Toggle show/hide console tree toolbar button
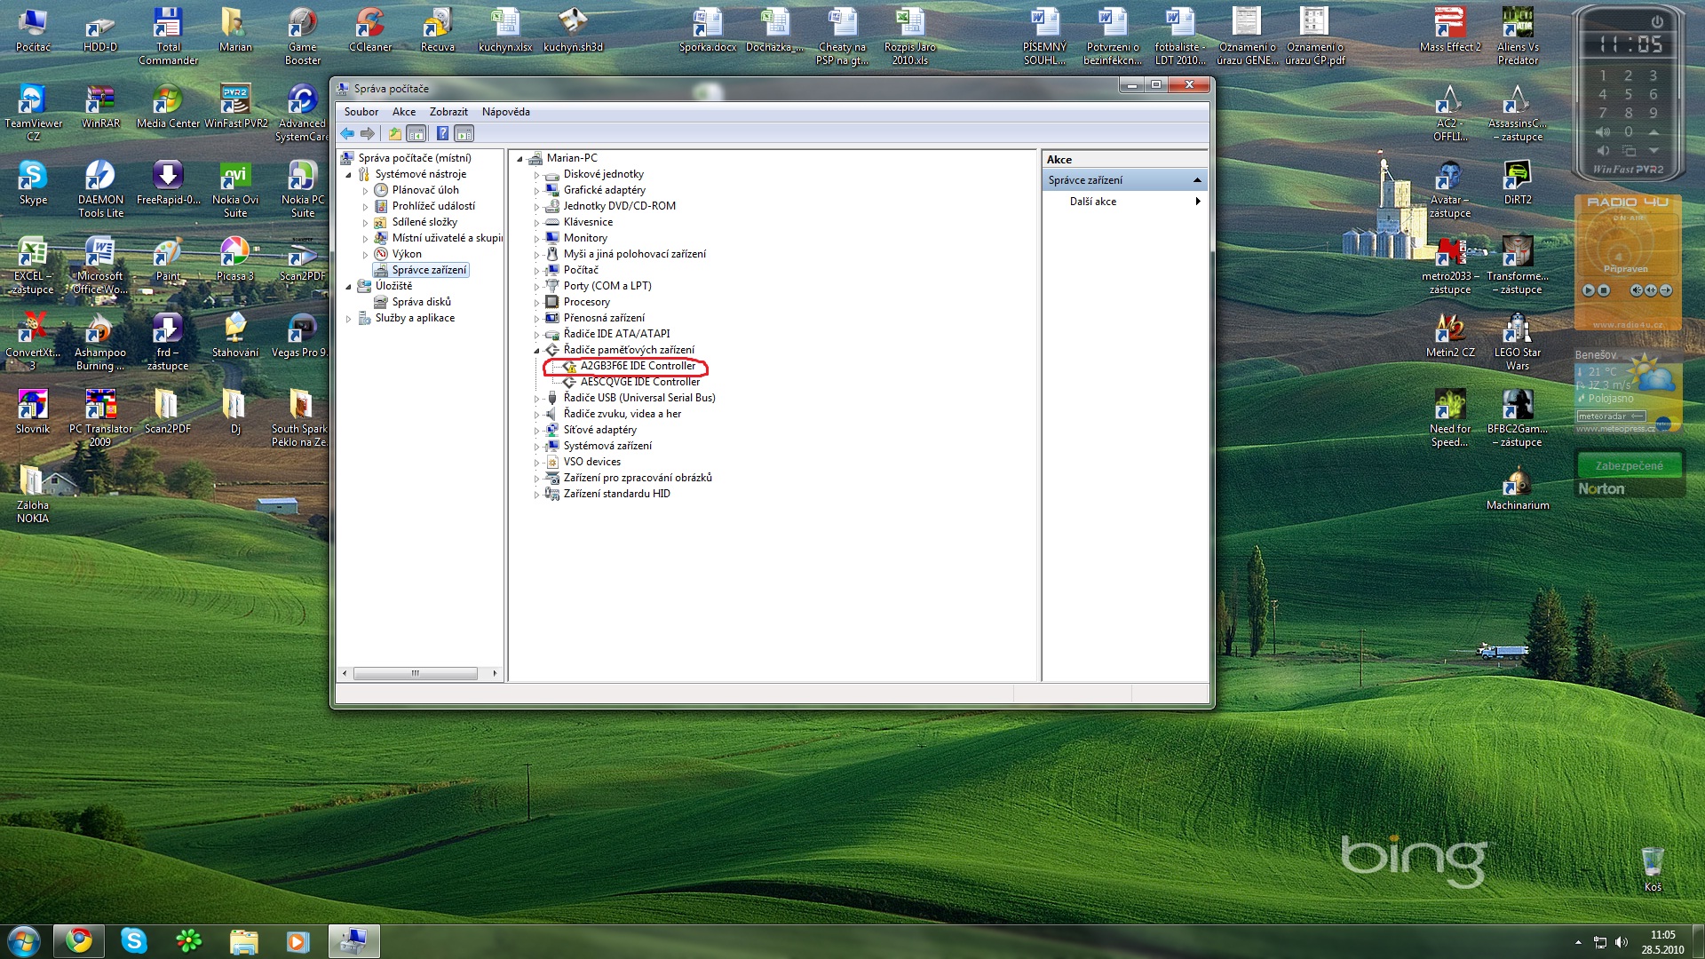The image size is (1705, 959). click(x=416, y=134)
